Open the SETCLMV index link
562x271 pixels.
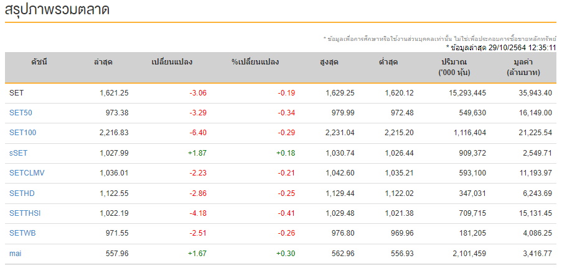pyautogui.click(x=27, y=173)
